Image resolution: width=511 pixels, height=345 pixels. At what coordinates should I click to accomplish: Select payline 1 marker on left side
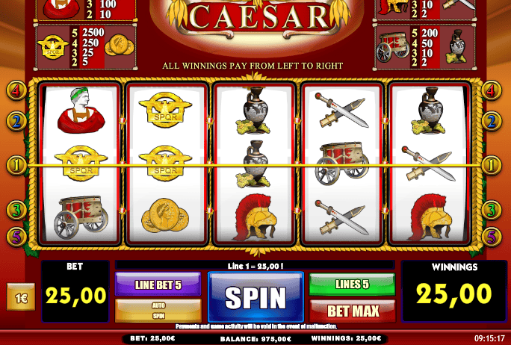[16, 166]
